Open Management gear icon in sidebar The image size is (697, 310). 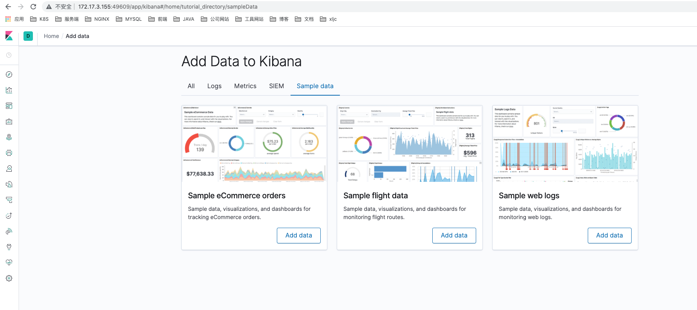click(x=9, y=278)
